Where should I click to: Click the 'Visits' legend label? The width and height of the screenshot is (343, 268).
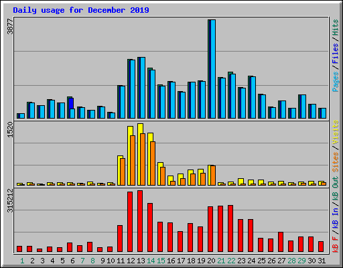tap(335, 133)
